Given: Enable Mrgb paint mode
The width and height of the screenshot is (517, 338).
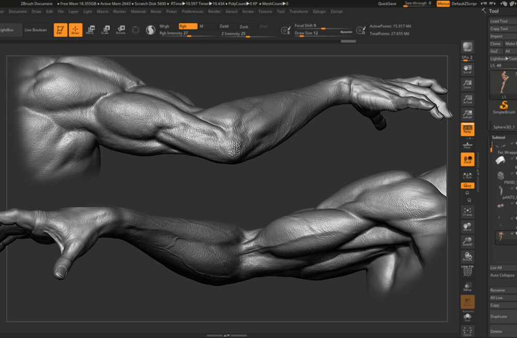Looking at the screenshot, I should pyautogui.click(x=164, y=26).
